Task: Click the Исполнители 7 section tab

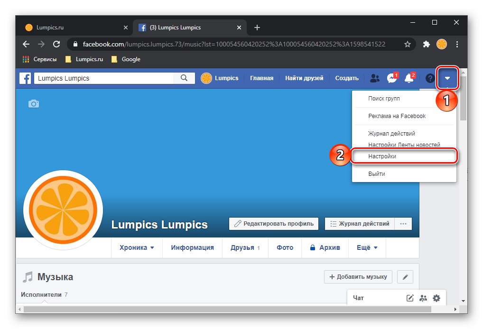Action: coord(44,295)
